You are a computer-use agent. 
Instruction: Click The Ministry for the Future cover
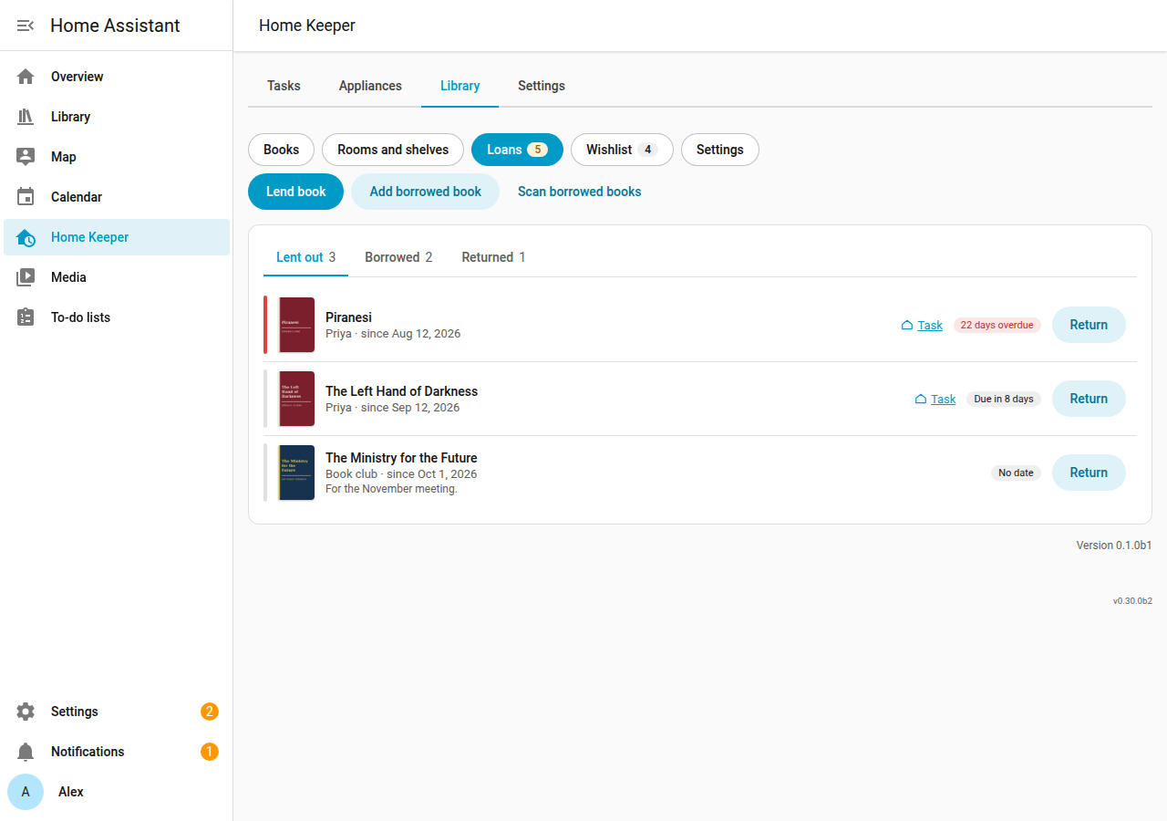[x=296, y=473]
